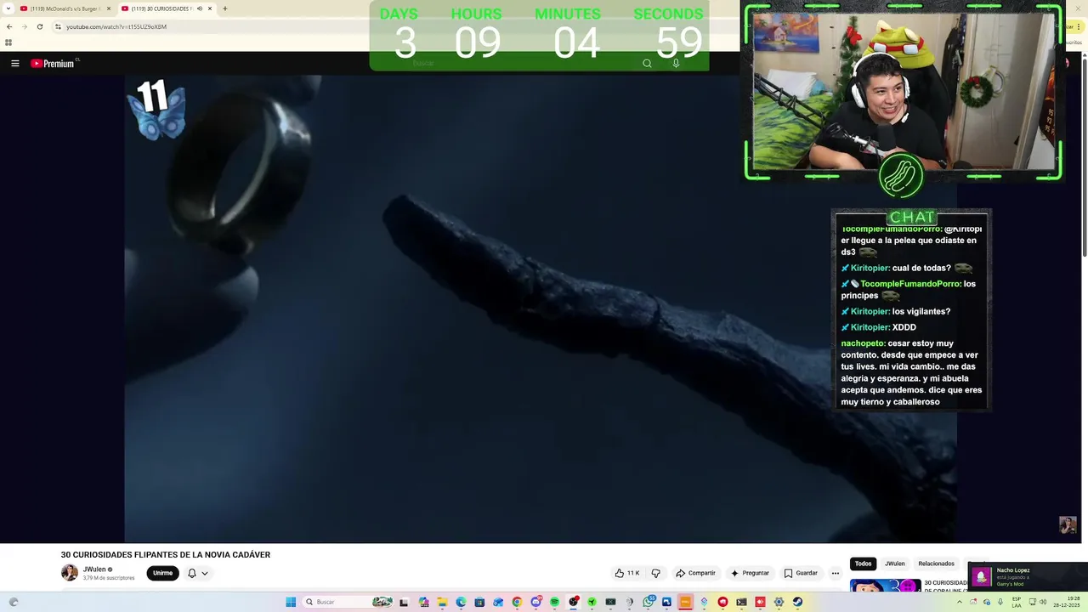The height and width of the screenshot is (612, 1088).
Task: Click the YouTube Premium logo
Action: (54, 63)
